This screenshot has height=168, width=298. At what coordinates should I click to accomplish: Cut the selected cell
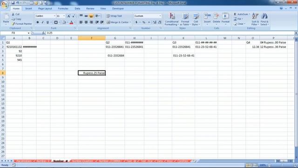click(x=15, y=14)
